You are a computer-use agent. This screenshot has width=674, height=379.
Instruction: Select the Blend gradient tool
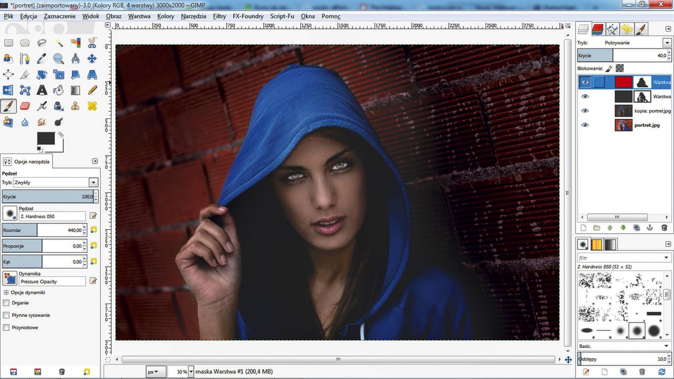click(75, 91)
